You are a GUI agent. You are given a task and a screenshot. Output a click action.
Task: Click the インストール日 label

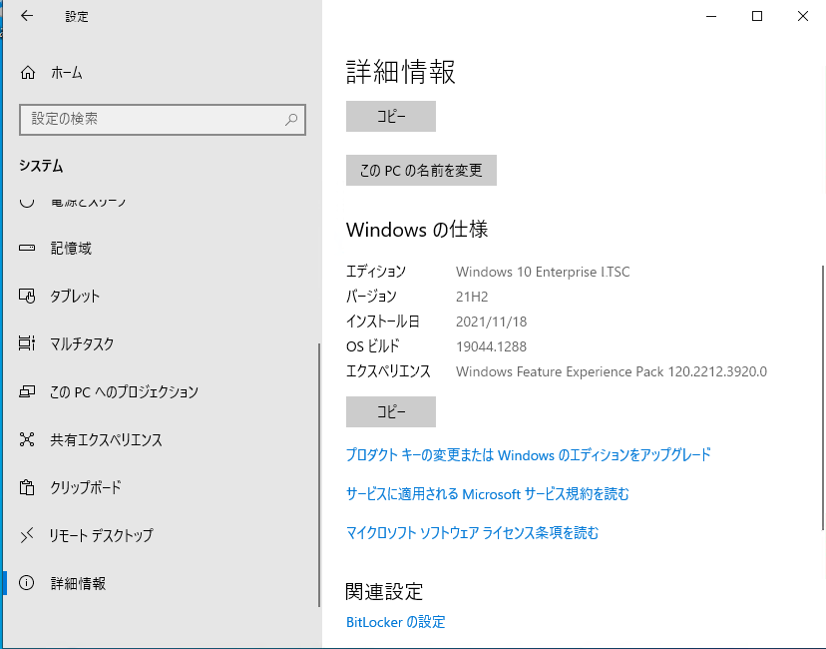pos(383,322)
